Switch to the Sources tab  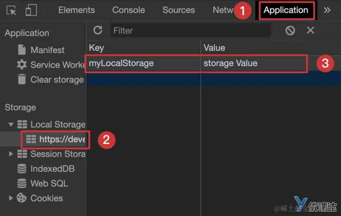pyautogui.click(x=179, y=10)
